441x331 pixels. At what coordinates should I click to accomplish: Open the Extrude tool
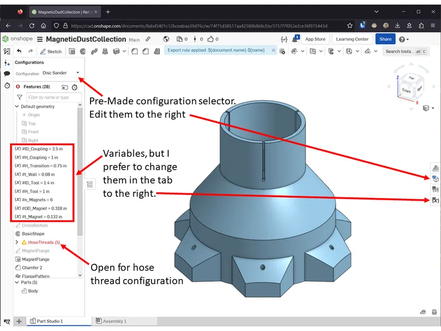71,51
